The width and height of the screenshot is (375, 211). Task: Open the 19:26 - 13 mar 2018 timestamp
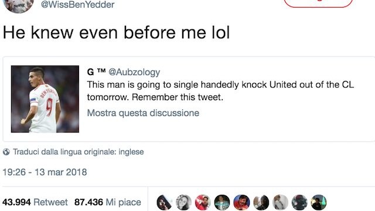[x=45, y=172]
